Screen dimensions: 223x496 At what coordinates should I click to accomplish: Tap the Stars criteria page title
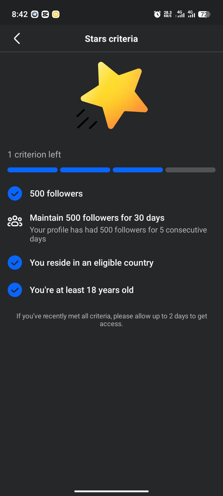click(111, 39)
